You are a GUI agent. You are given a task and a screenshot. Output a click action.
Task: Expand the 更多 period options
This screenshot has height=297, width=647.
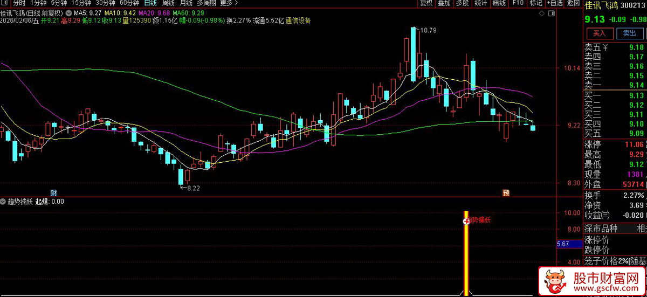point(229,3)
